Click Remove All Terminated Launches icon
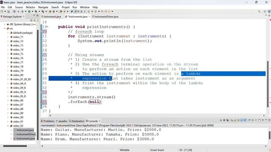The width and height of the screenshot is (271, 152). pos(227,120)
